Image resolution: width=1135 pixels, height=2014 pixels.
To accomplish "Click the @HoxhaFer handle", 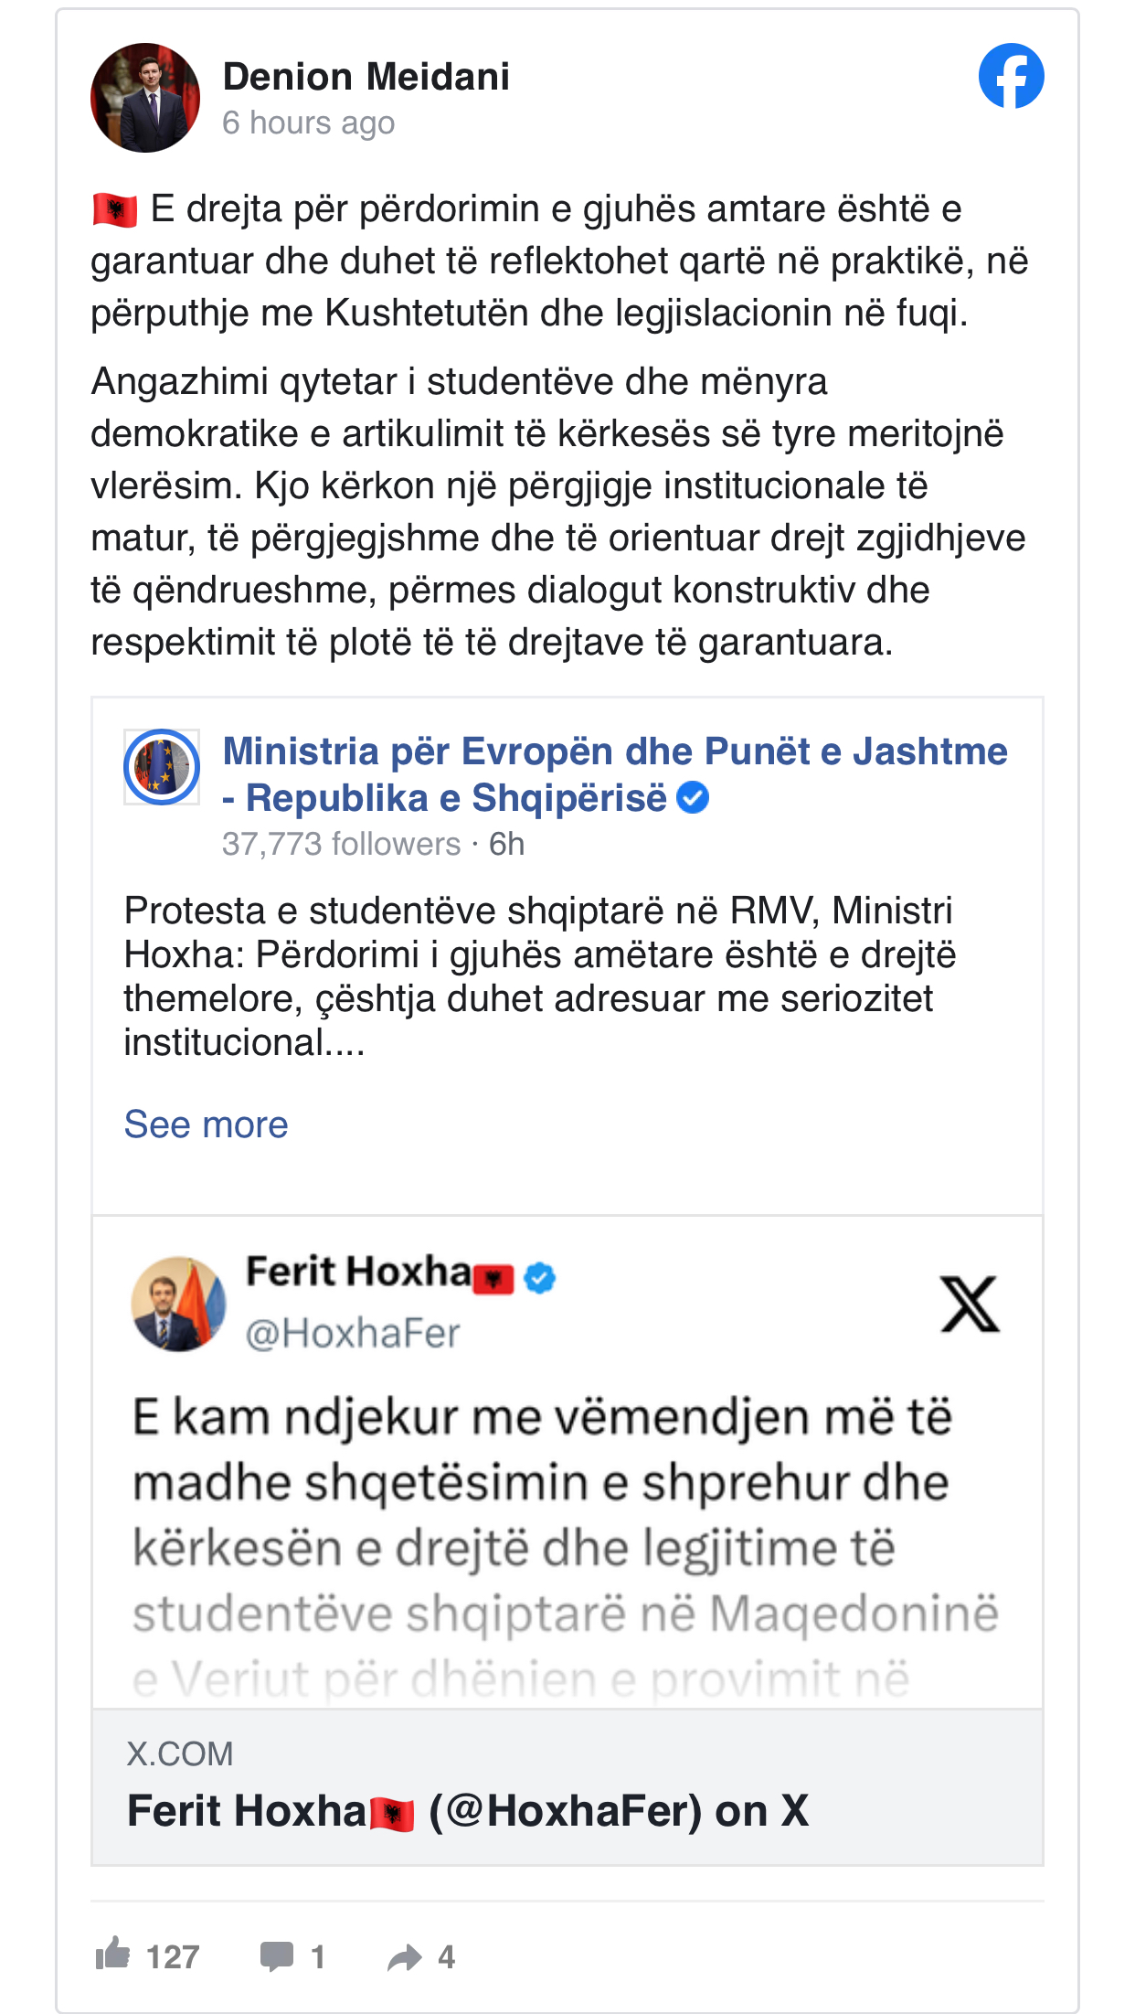I will point(353,1334).
